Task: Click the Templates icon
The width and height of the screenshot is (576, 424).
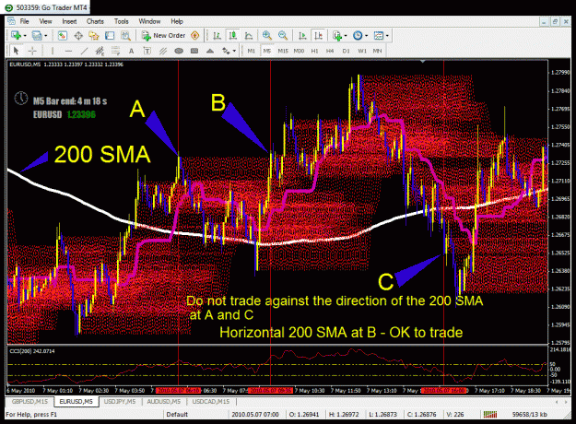Action: tap(379, 35)
